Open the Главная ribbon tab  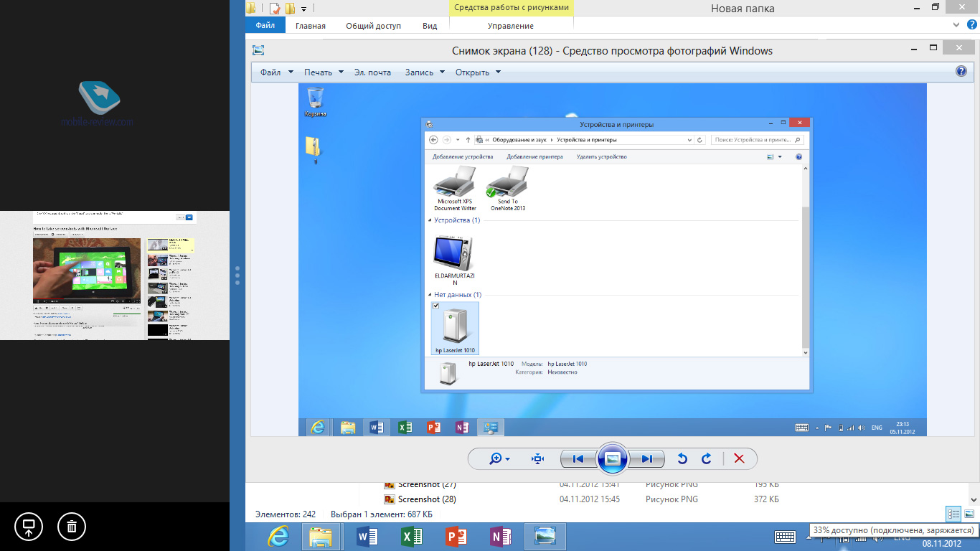pos(310,26)
